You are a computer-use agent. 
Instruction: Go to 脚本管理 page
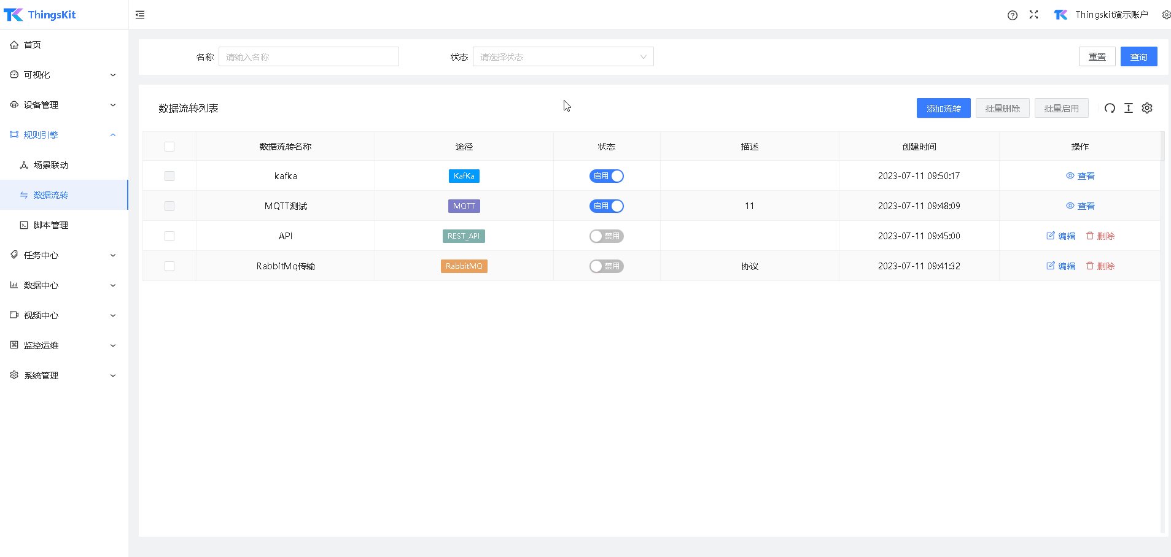[50, 225]
